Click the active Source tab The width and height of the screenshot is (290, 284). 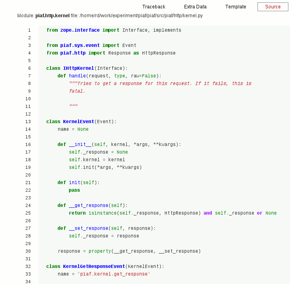[x=273, y=7]
